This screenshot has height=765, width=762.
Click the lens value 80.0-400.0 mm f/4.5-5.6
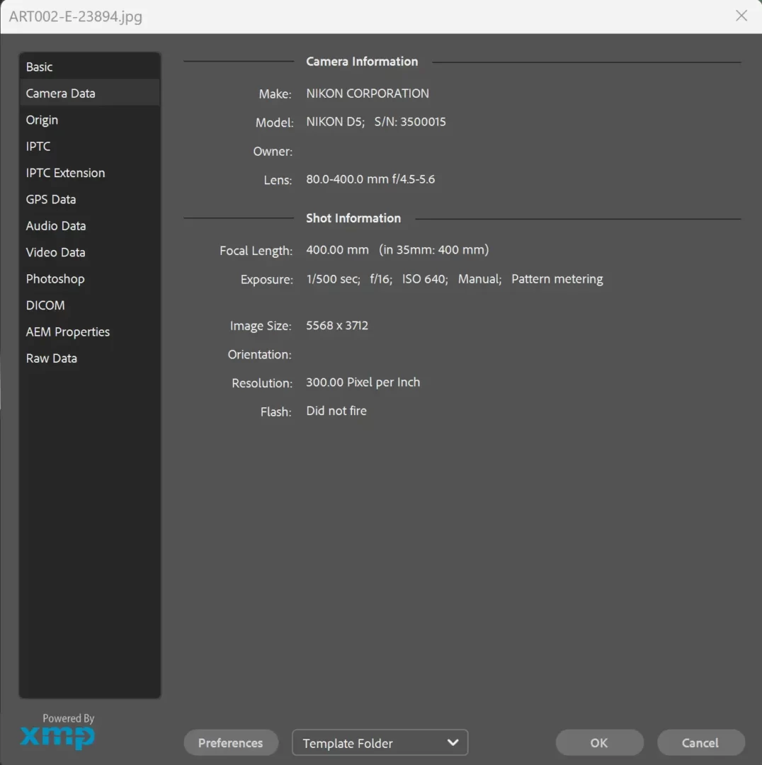[370, 179]
